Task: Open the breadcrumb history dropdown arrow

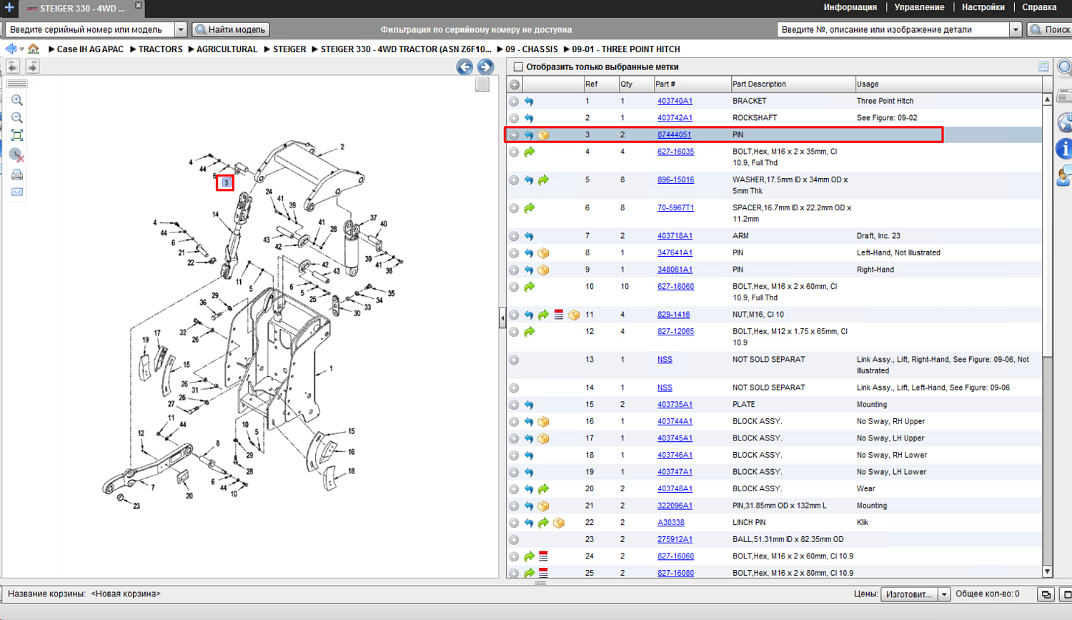Action: [22, 49]
